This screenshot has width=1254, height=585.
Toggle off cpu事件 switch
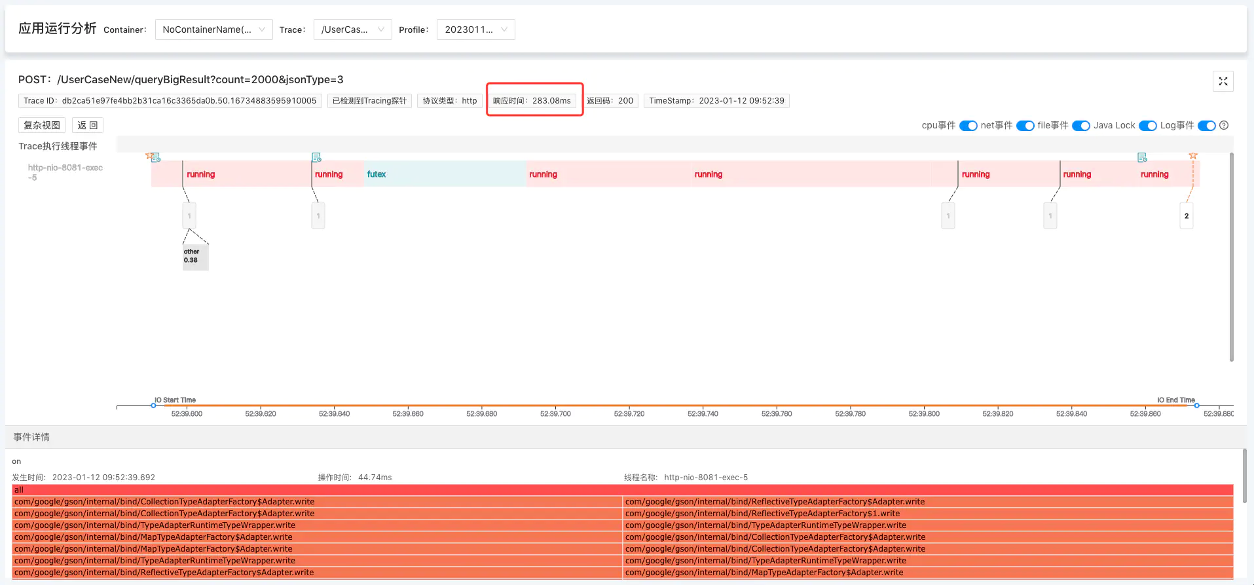click(x=968, y=126)
